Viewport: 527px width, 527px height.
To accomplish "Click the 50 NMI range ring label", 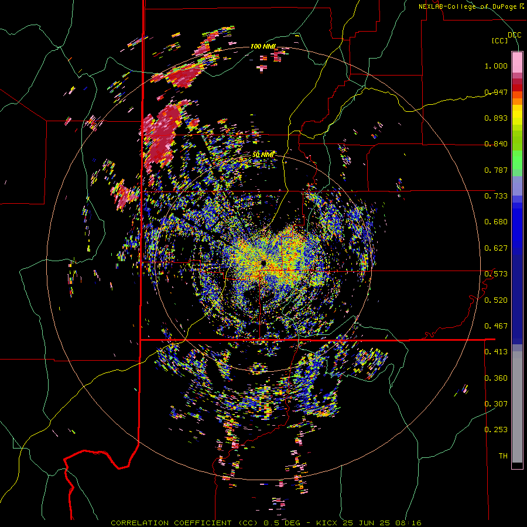I will coord(263,155).
